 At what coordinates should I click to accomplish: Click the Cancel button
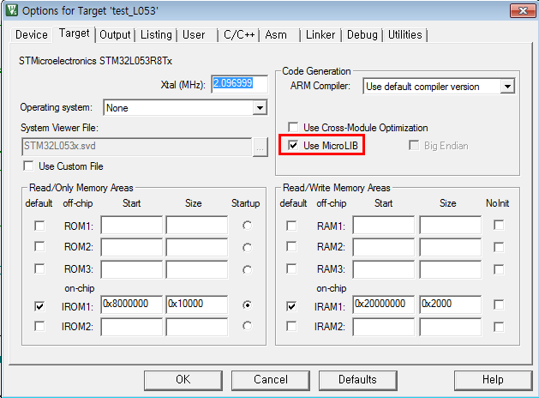tap(271, 380)
